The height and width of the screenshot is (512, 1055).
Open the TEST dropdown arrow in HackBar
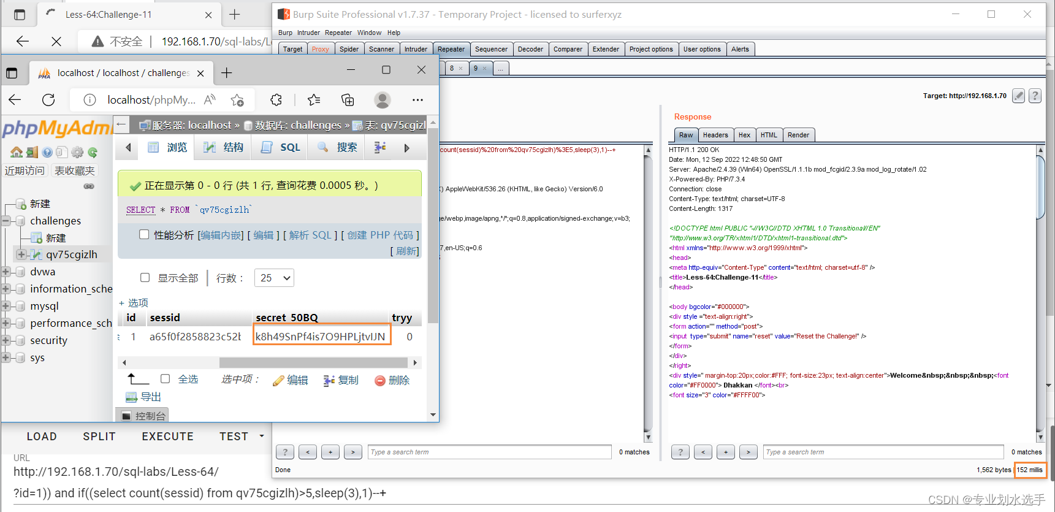[x=262, y=436]
